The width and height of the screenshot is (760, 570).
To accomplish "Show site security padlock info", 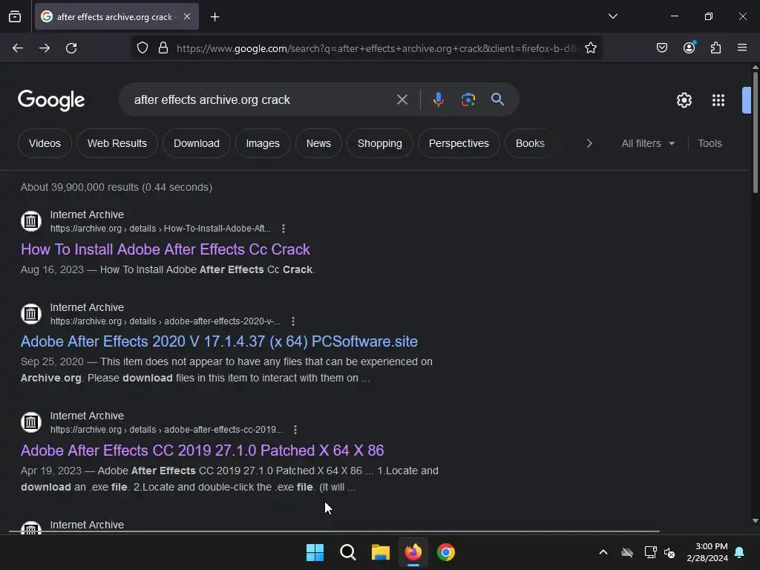I will (x=163, y=48).
